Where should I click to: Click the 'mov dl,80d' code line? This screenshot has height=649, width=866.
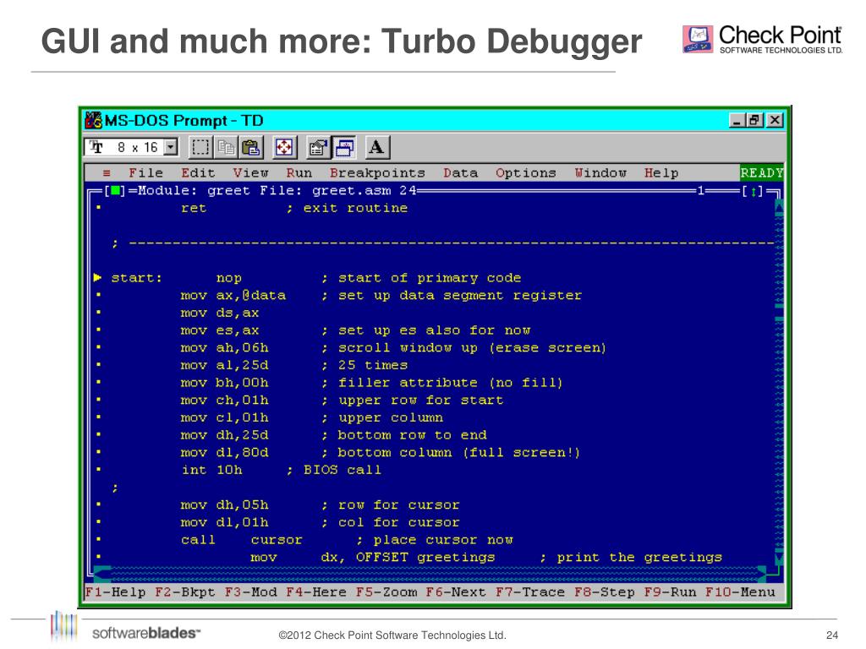224,453
